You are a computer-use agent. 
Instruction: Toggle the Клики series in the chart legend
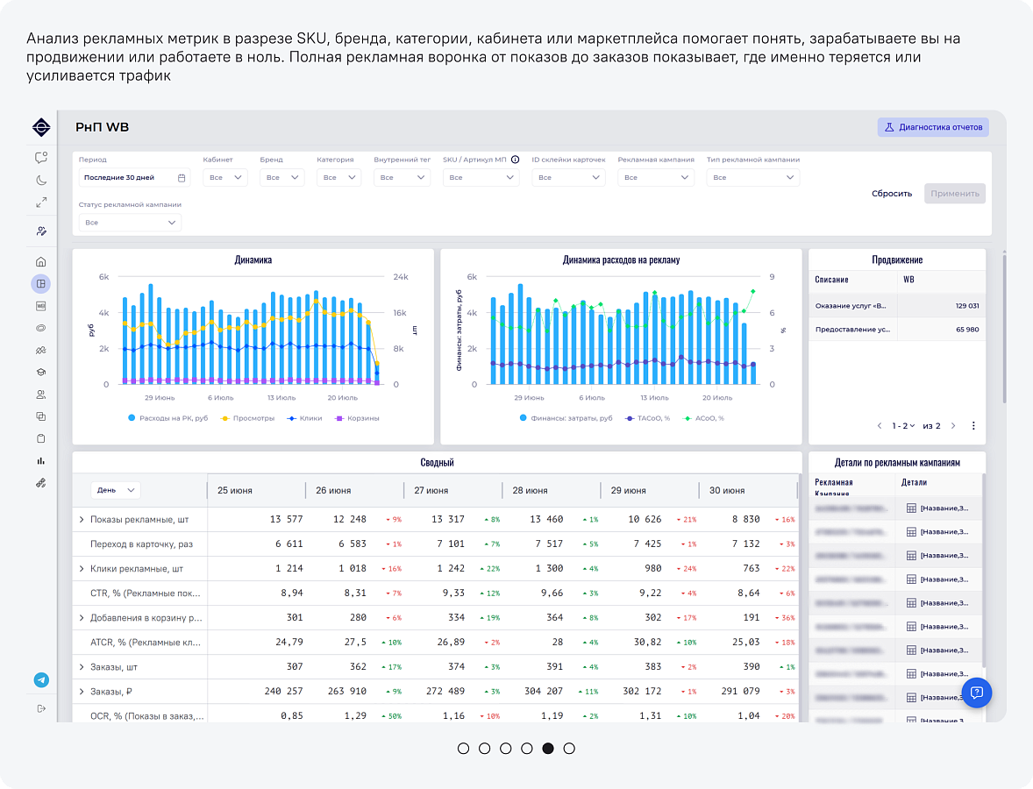coord(305,418)
